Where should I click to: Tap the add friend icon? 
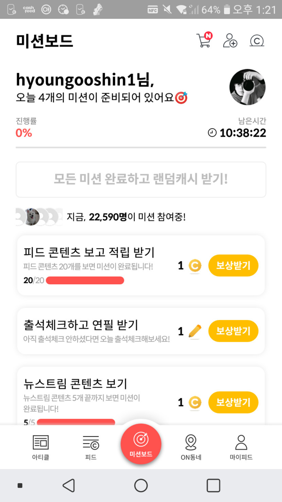(x=230, y=40)
